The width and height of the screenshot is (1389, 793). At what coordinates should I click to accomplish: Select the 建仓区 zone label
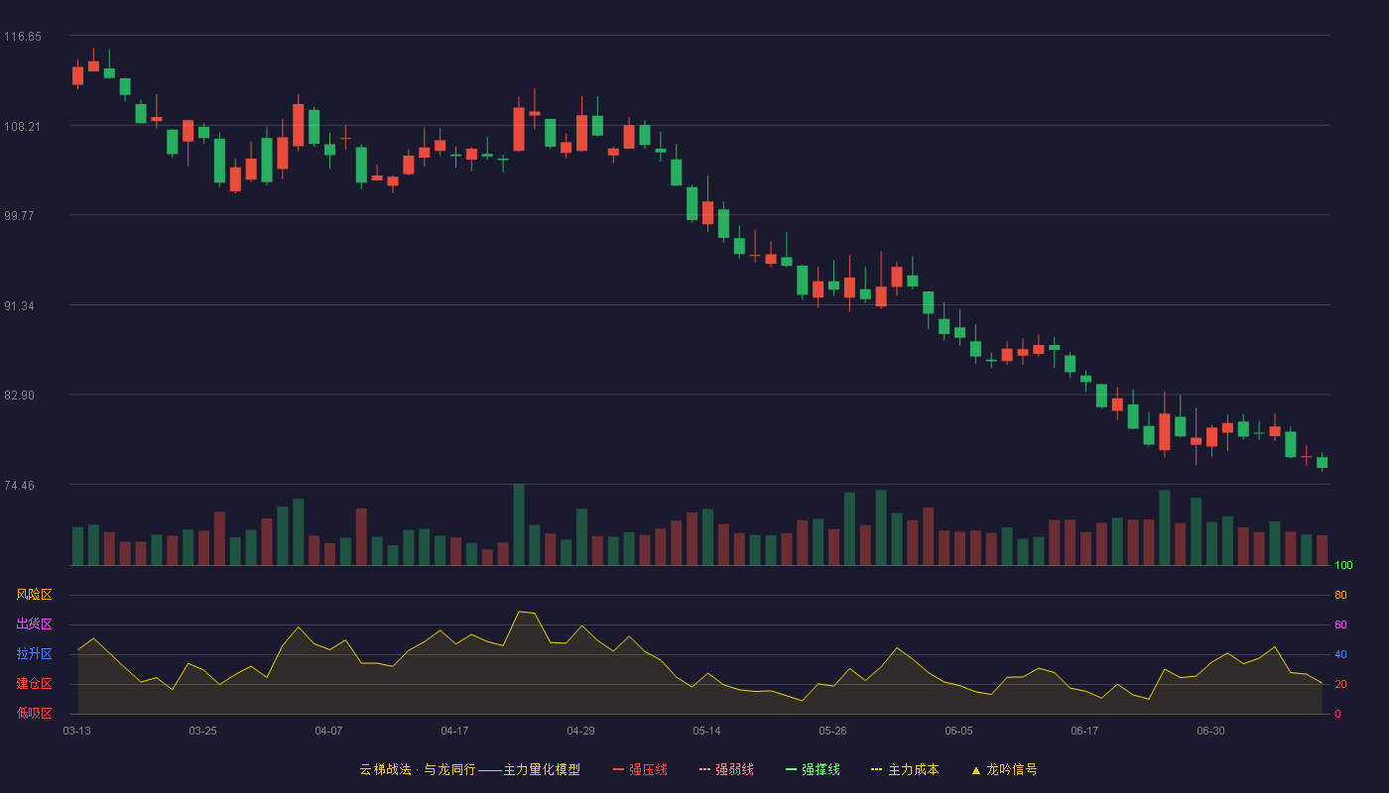coord(34,684)
